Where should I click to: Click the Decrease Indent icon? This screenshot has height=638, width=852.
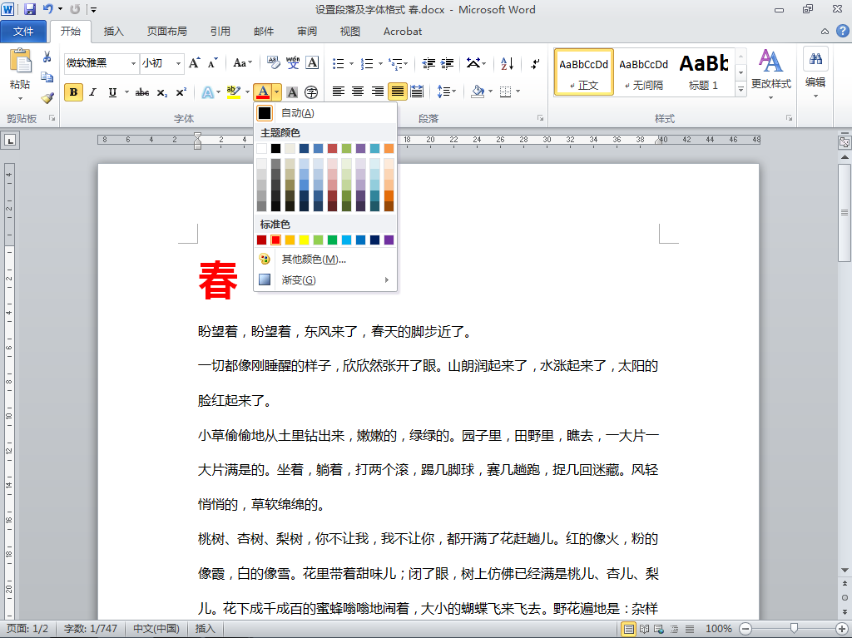tap(428, 63)
